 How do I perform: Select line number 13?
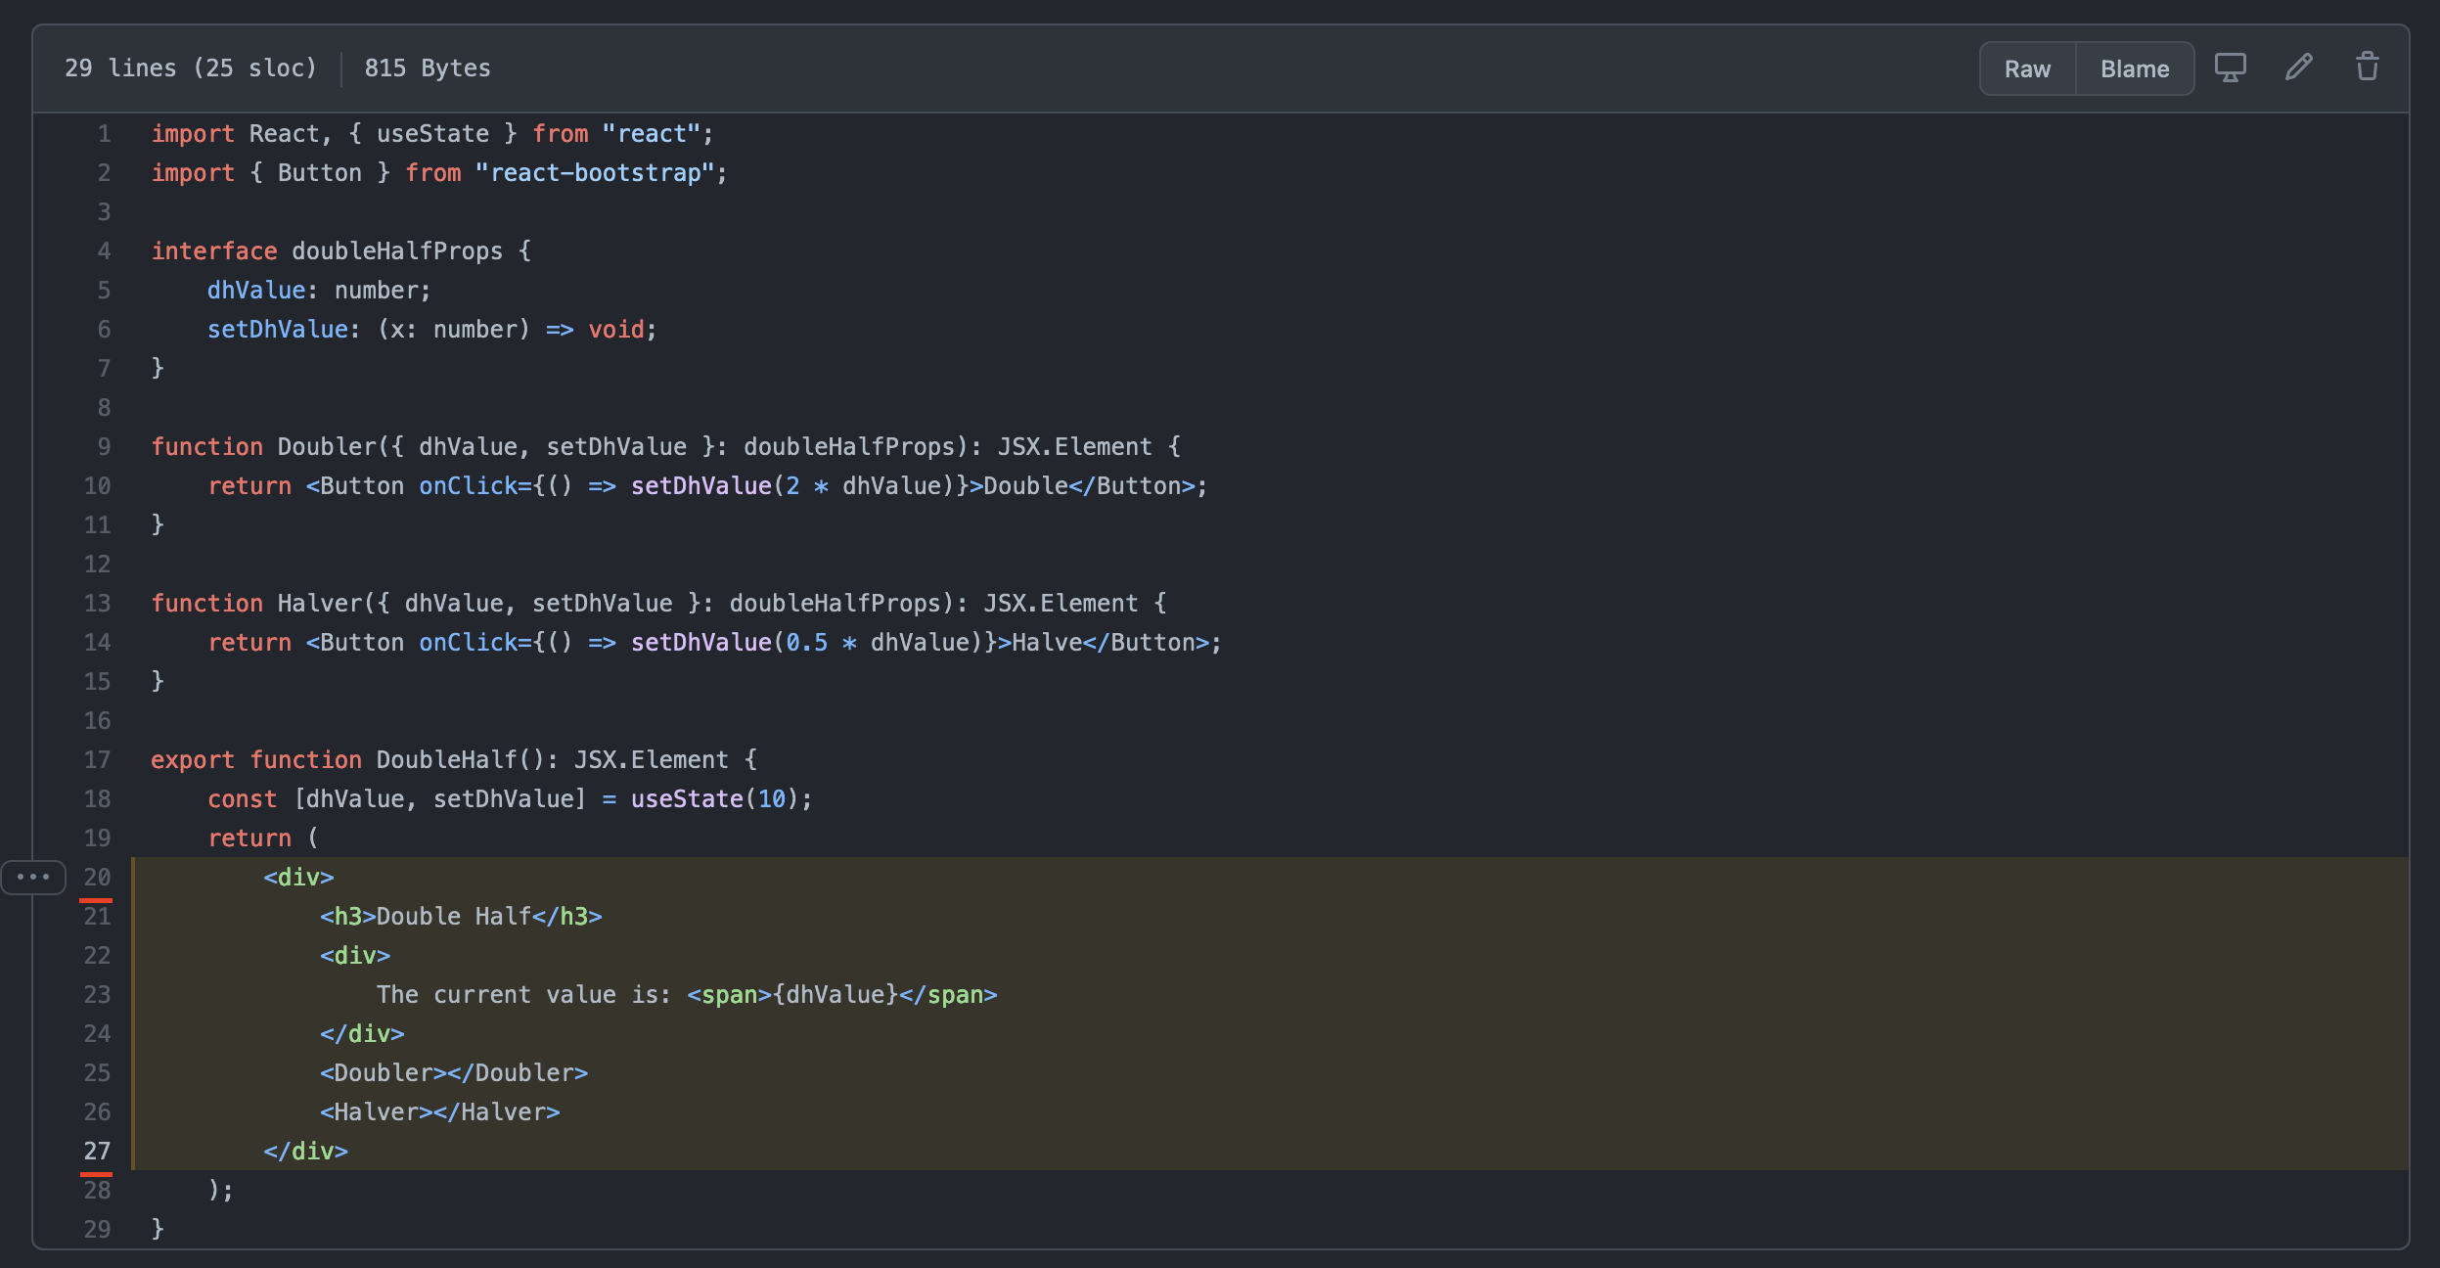[x=97, y=604]
